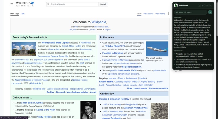Open the Flydubai Flight 1073 link
Screen dimensions: 218x119
[x=115, y=46]
